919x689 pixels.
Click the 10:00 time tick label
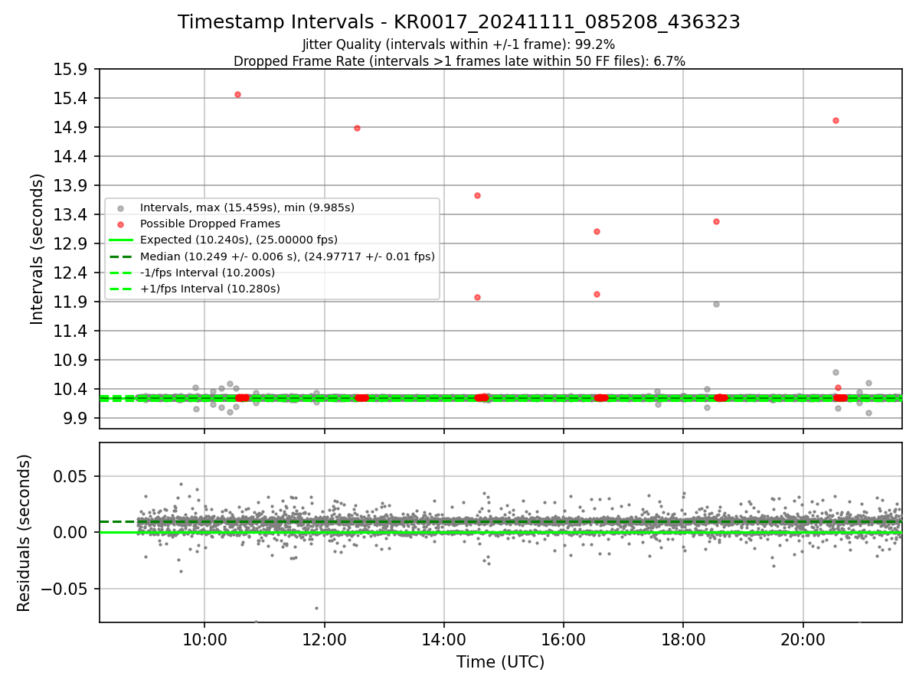coord(204,640)
